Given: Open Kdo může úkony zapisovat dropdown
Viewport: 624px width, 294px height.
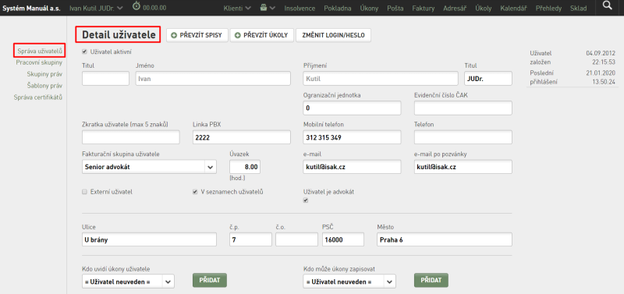Looking at the screenshot, I should tap(349, 282).
